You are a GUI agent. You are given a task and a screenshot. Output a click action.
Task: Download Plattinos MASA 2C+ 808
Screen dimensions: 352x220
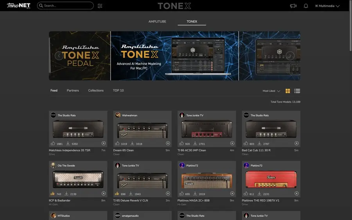tap(195, 193)
